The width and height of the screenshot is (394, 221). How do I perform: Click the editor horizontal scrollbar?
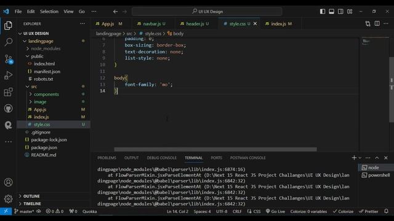[x=215, y=149]
